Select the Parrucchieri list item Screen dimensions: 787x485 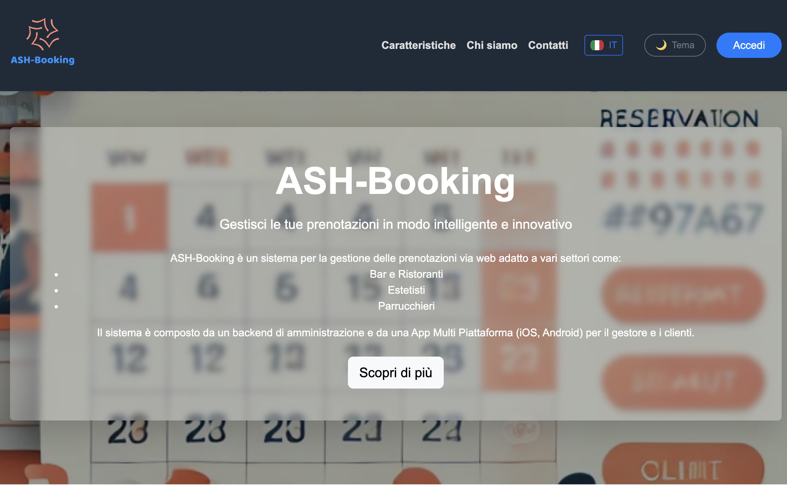pos(406,306)
